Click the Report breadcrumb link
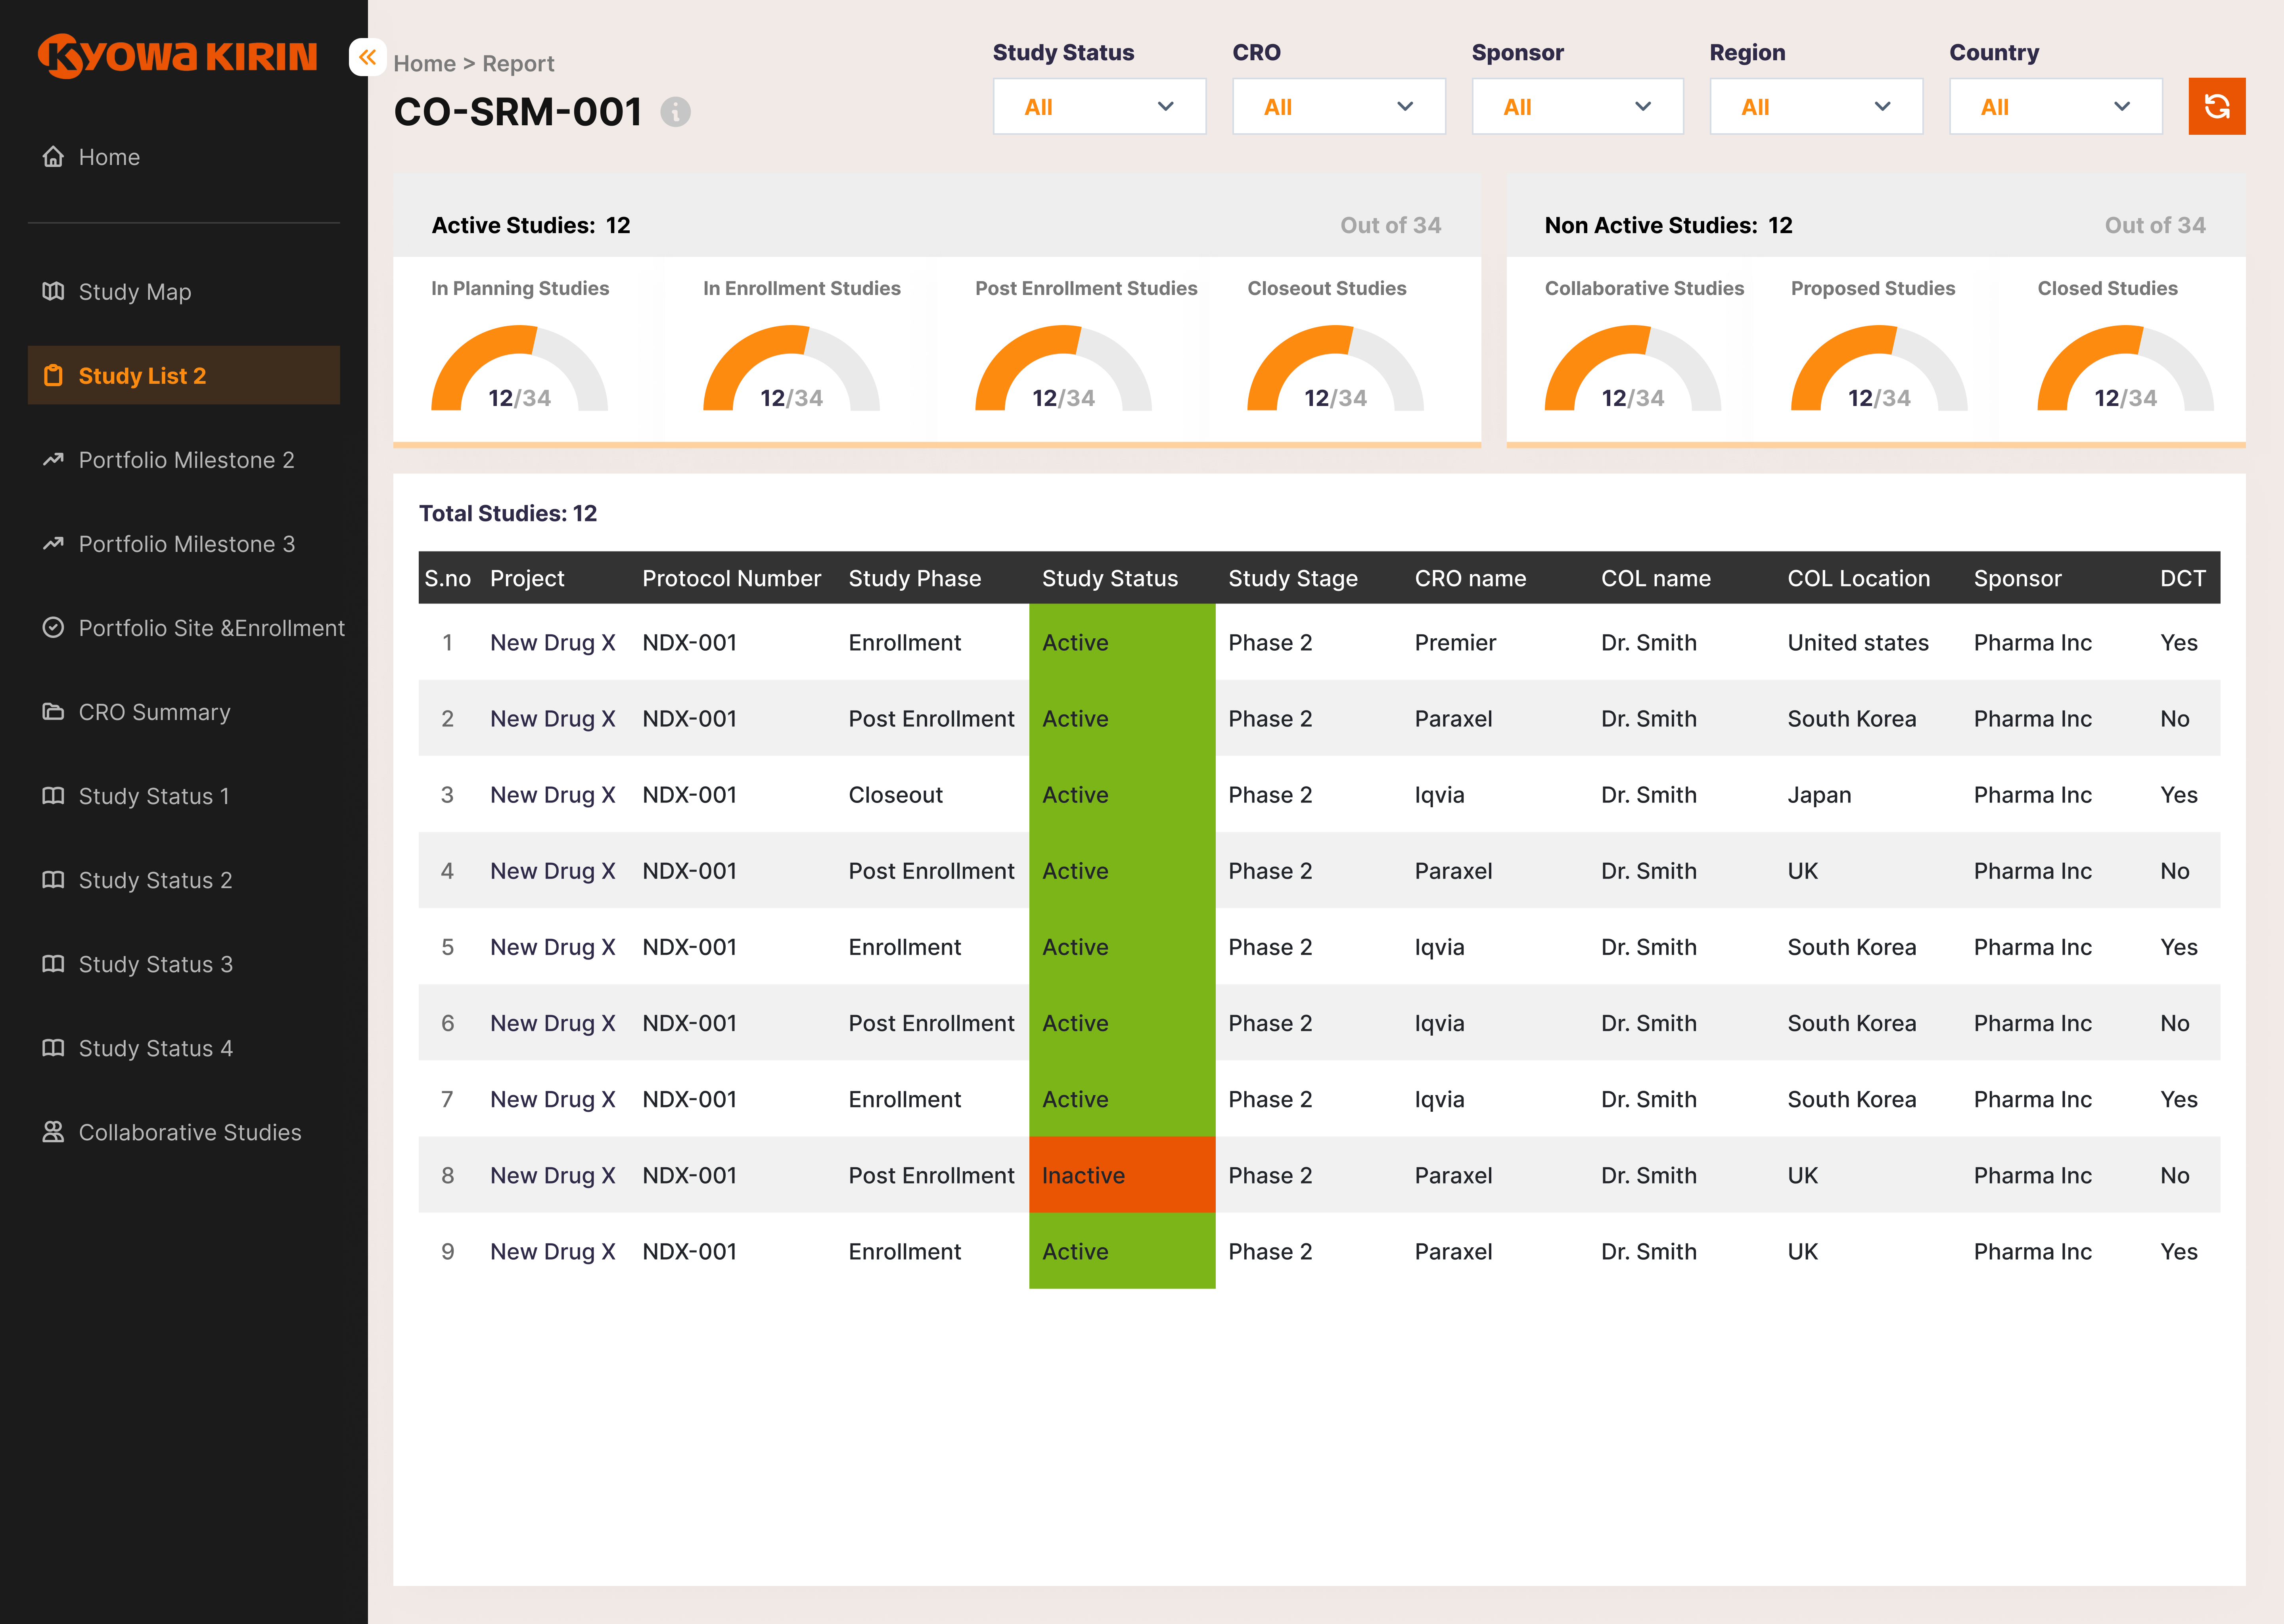The image size is (2284, 1624). [x=518, y=64]
